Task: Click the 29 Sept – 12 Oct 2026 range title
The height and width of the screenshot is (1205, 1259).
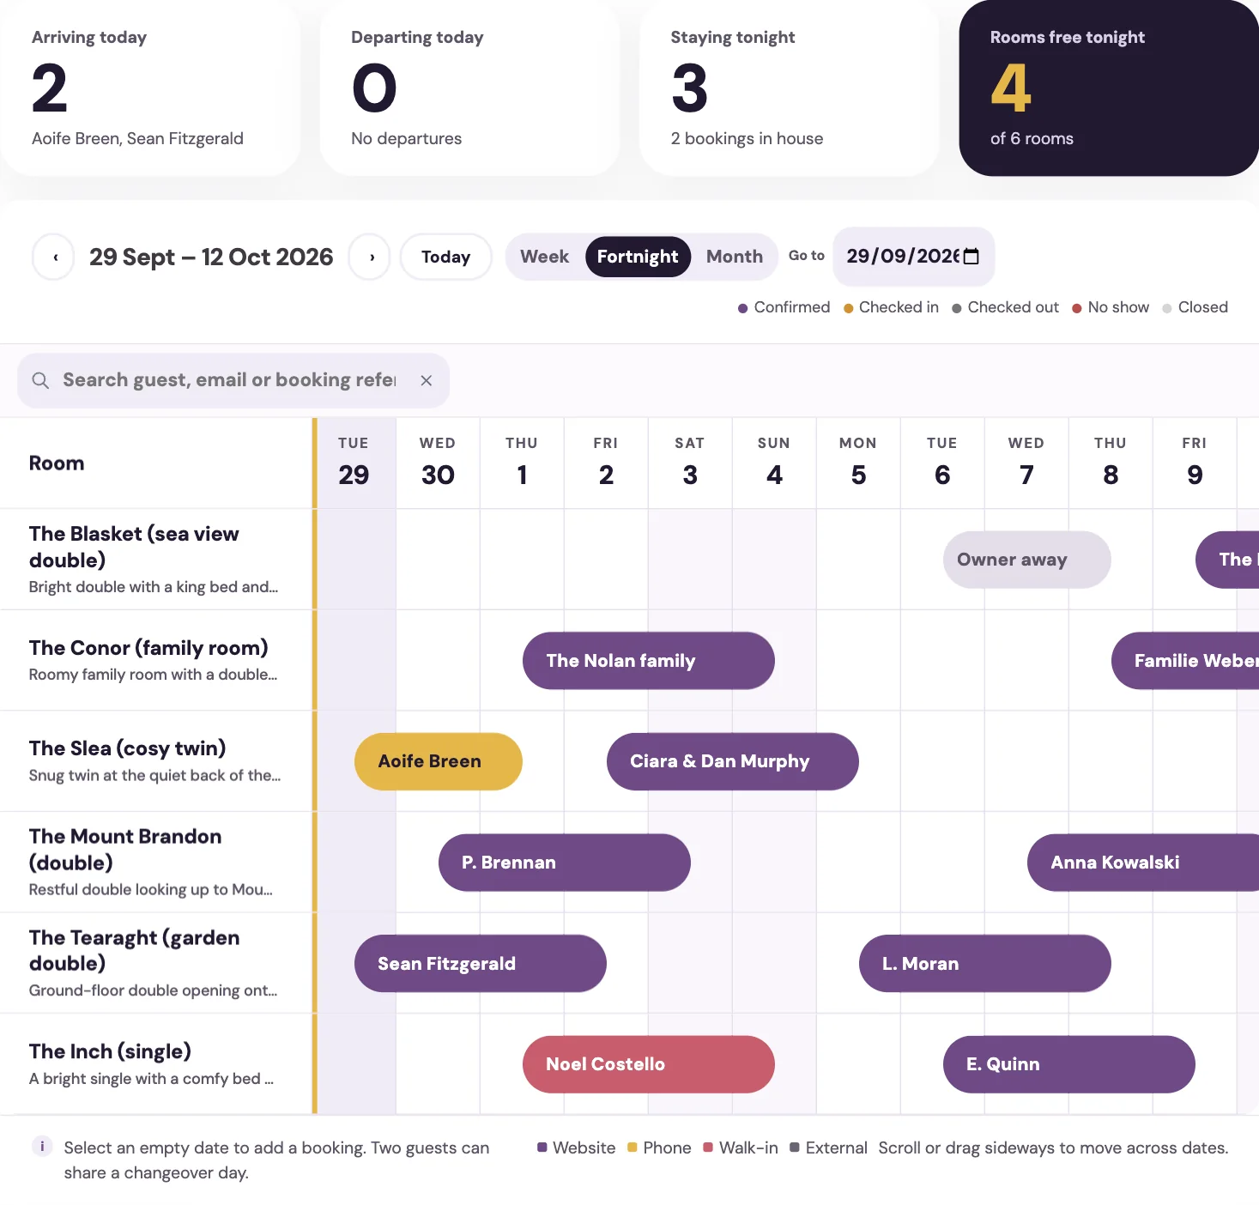Action: click(211, 257)
